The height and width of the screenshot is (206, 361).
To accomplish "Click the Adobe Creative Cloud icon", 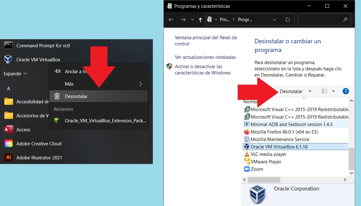I will click(x=8, y=143).
